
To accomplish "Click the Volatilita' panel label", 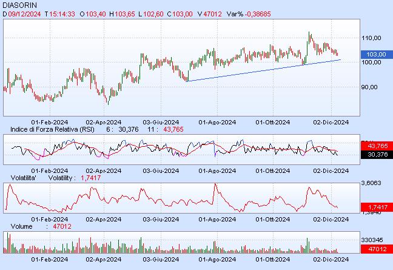I will click(x=24, y=178).
